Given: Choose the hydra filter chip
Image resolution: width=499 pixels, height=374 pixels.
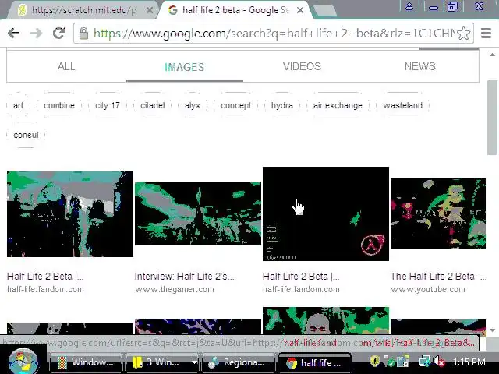Looking at the screenshot, I should [x=282, y=105].
